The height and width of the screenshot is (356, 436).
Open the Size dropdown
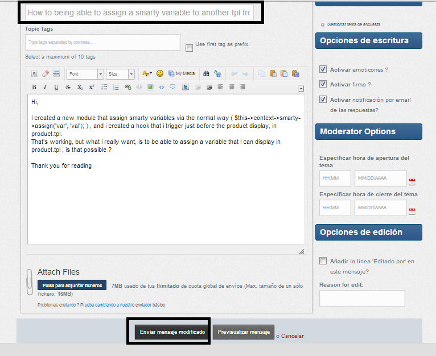[x=121, y=74]
